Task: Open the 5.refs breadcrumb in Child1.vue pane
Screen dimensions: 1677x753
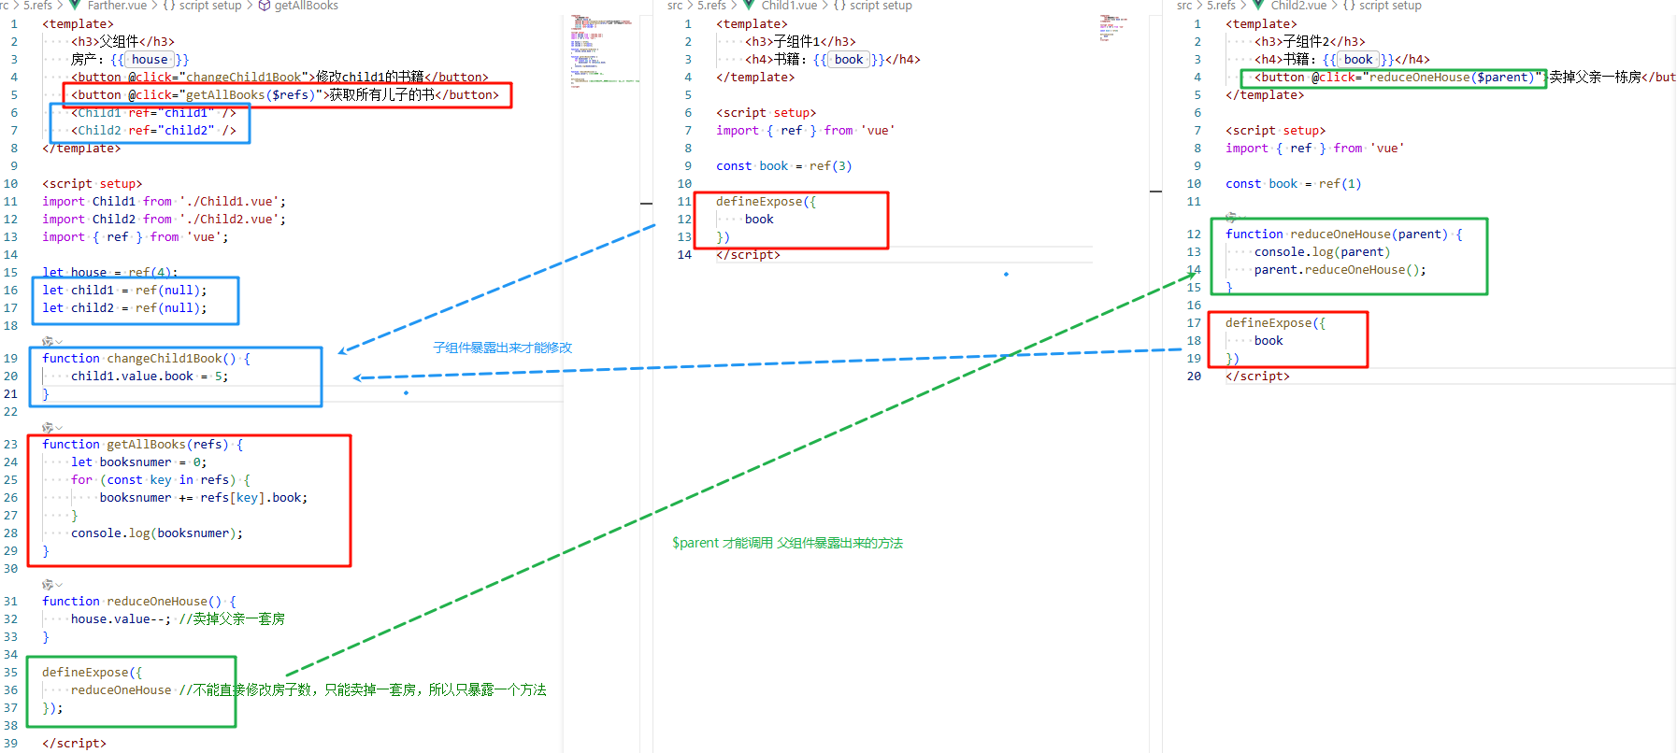Action: click(x=711, y=5)
